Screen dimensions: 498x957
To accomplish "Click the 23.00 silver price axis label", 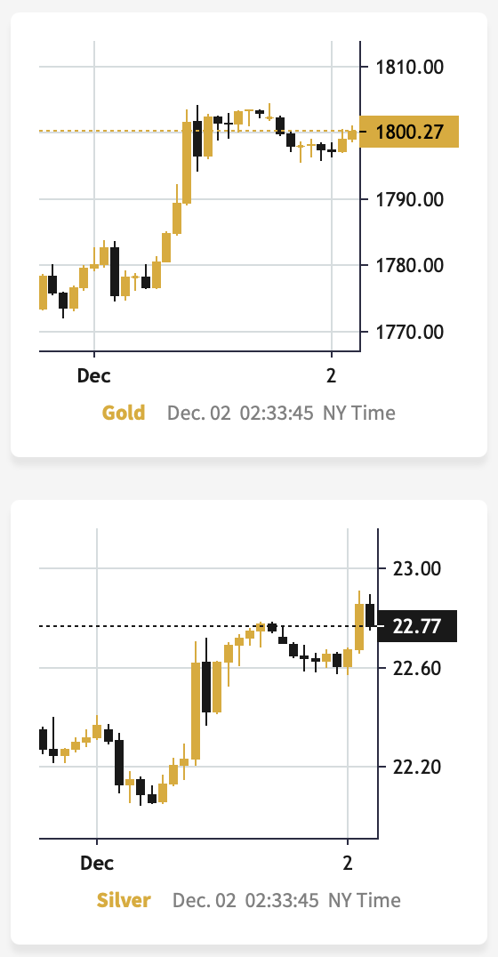I will tap(417, 569).
